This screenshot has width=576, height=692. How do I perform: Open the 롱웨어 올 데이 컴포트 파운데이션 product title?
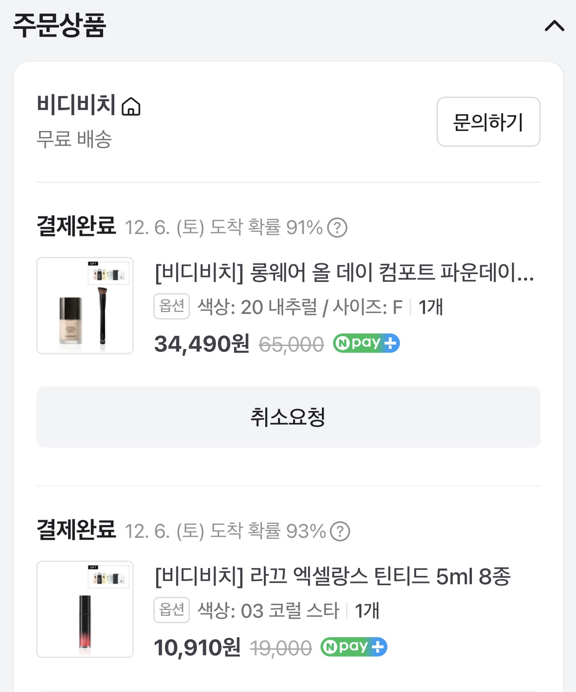[344, 272]
